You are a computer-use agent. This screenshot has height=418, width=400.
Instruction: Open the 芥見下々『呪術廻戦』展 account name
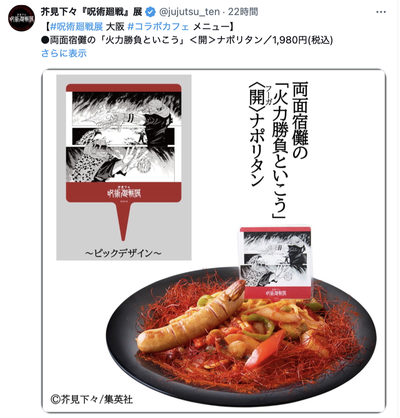pyautogui.click(x=91, y=12)
